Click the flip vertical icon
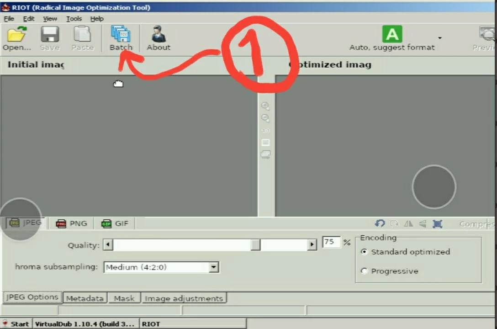 pos(423,224)
